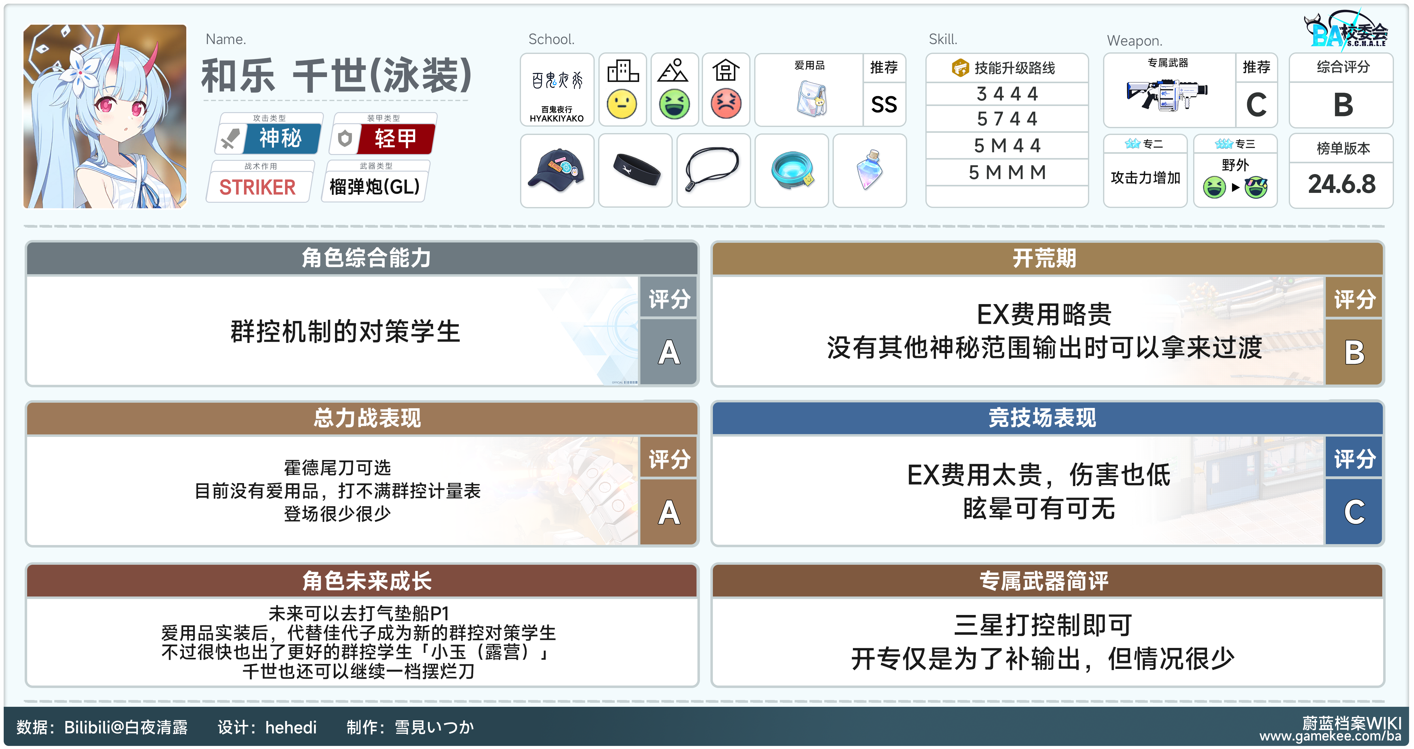Click the urban terrain building icon

point(622,71)
